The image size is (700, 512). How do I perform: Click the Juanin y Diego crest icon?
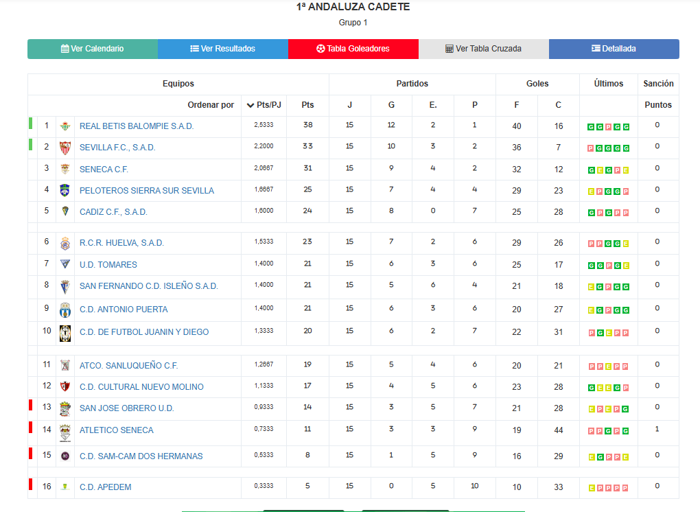point(65,333)
